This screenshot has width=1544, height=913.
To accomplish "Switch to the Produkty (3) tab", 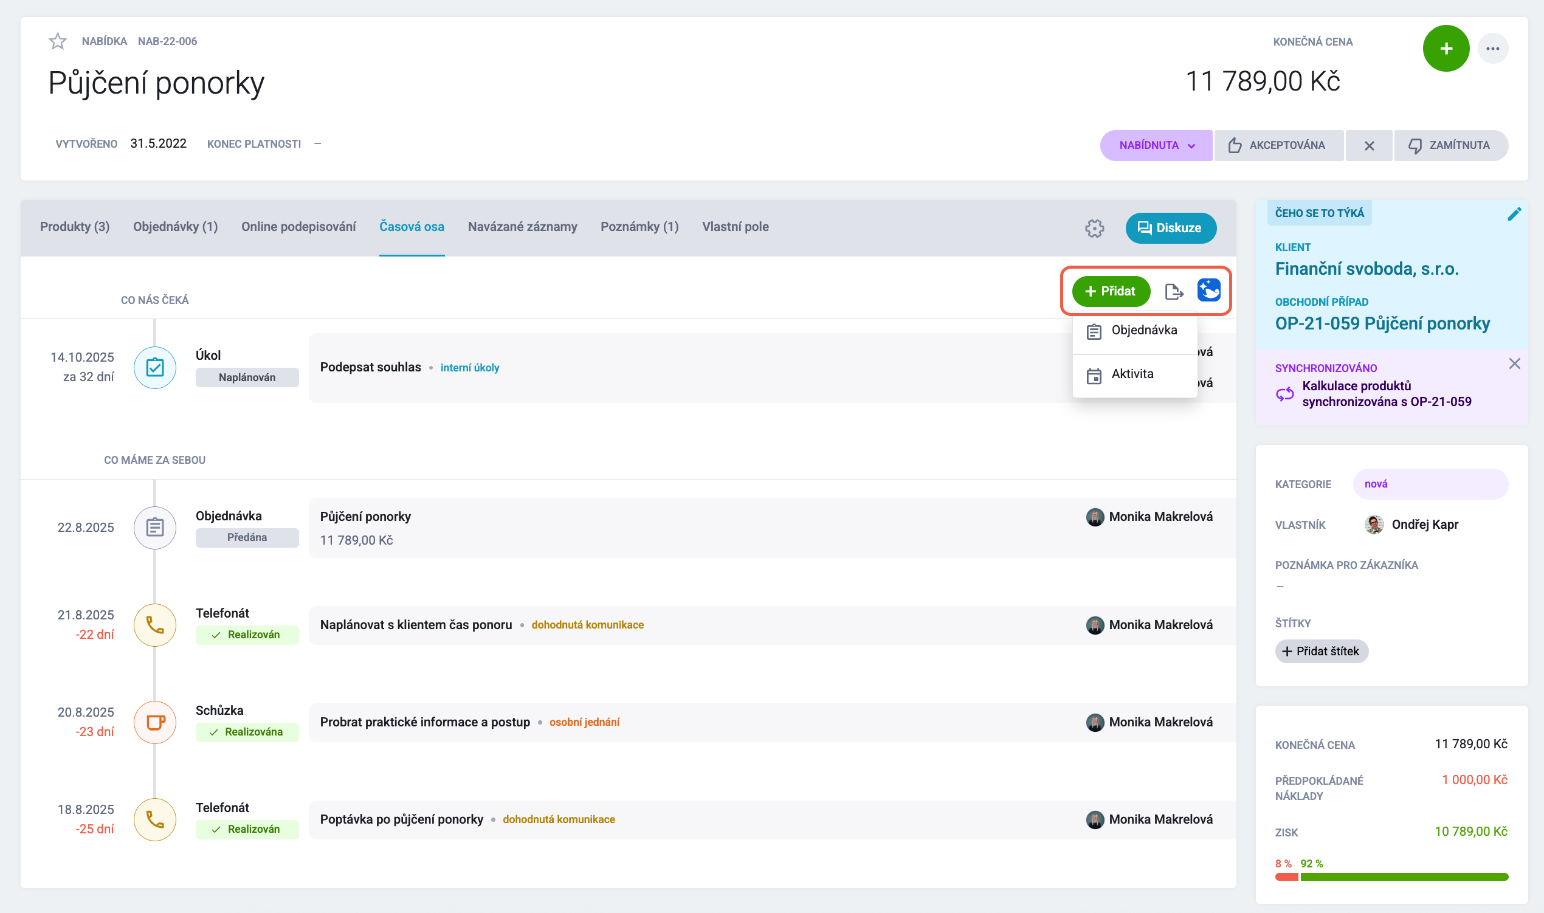I will [x=75, y=226].
